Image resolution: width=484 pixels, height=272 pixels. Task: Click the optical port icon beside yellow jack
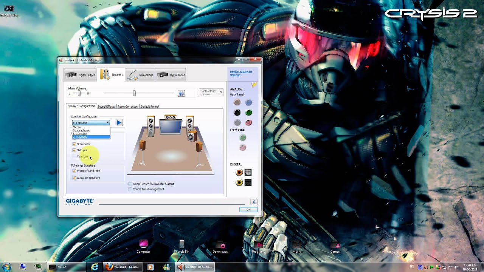248,183
